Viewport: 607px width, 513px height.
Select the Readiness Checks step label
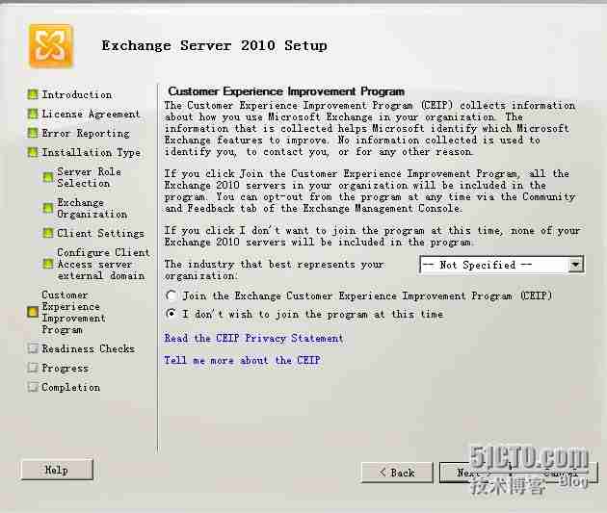tap(89, 348)
